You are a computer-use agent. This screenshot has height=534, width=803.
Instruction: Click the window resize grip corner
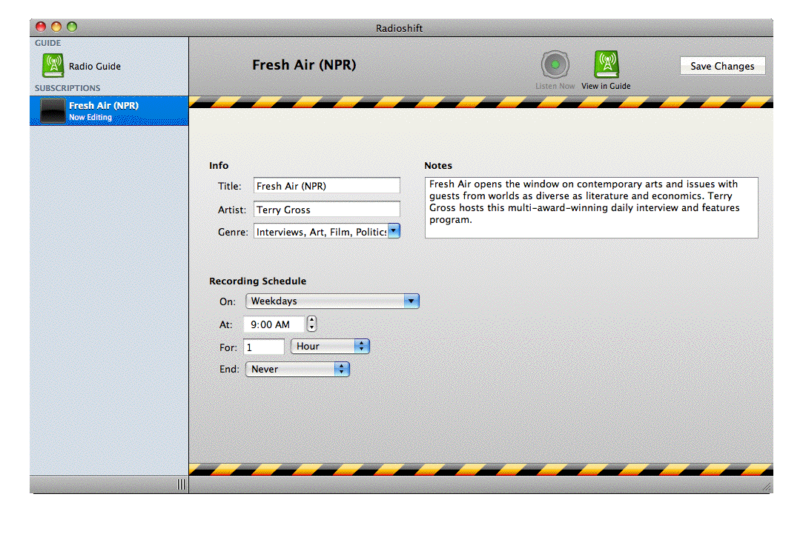pos(766,487)
